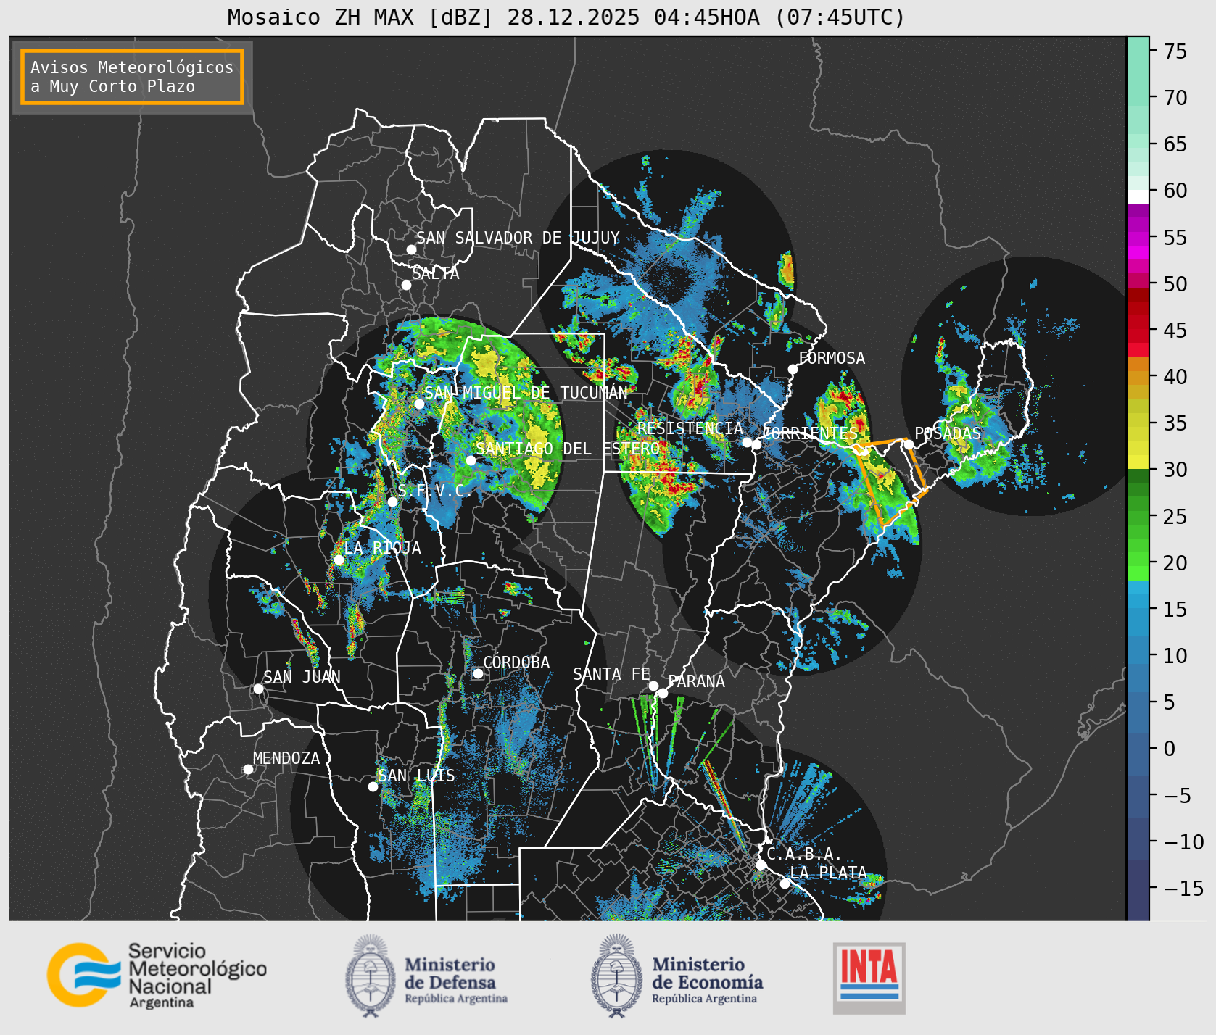This screenshot has height=1035, width=1216.
Task: Click the Formosa city marker dot
Action: (x=793, y=369)
